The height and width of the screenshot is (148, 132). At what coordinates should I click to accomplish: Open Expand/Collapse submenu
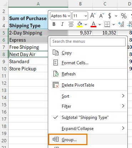tap(88, 129)
